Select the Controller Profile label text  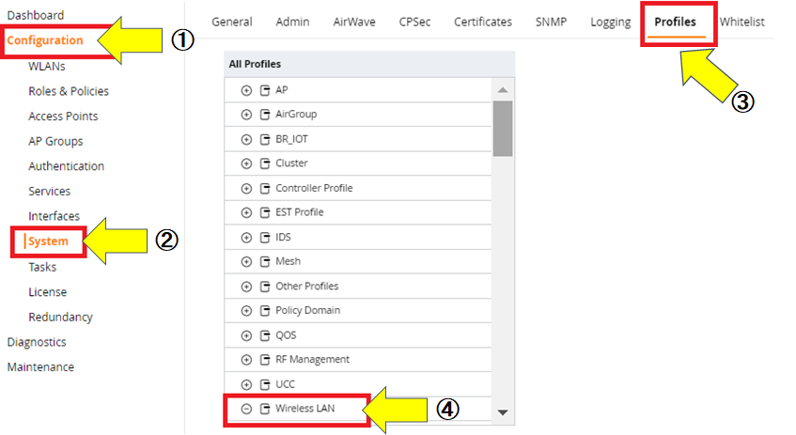tap(314, 188)
